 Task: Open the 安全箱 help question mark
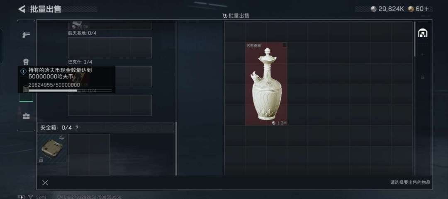[77, 128]
